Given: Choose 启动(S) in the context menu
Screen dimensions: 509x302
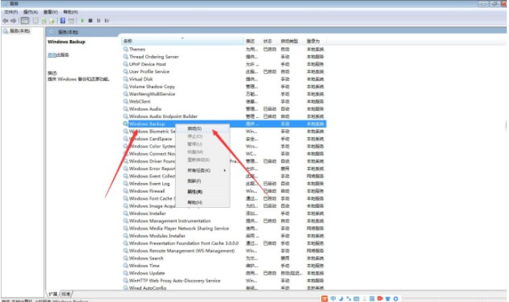Looking at the screenshot, I should click(194, 128).
